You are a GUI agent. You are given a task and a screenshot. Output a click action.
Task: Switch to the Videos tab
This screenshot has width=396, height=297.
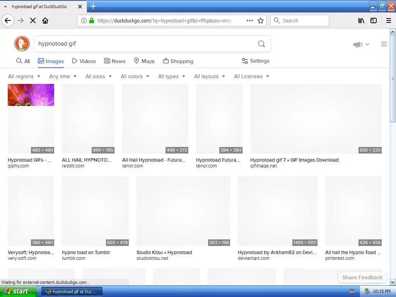[84, 61]
